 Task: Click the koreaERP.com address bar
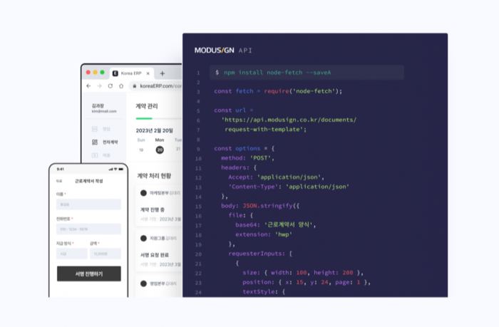click(156, 86)
